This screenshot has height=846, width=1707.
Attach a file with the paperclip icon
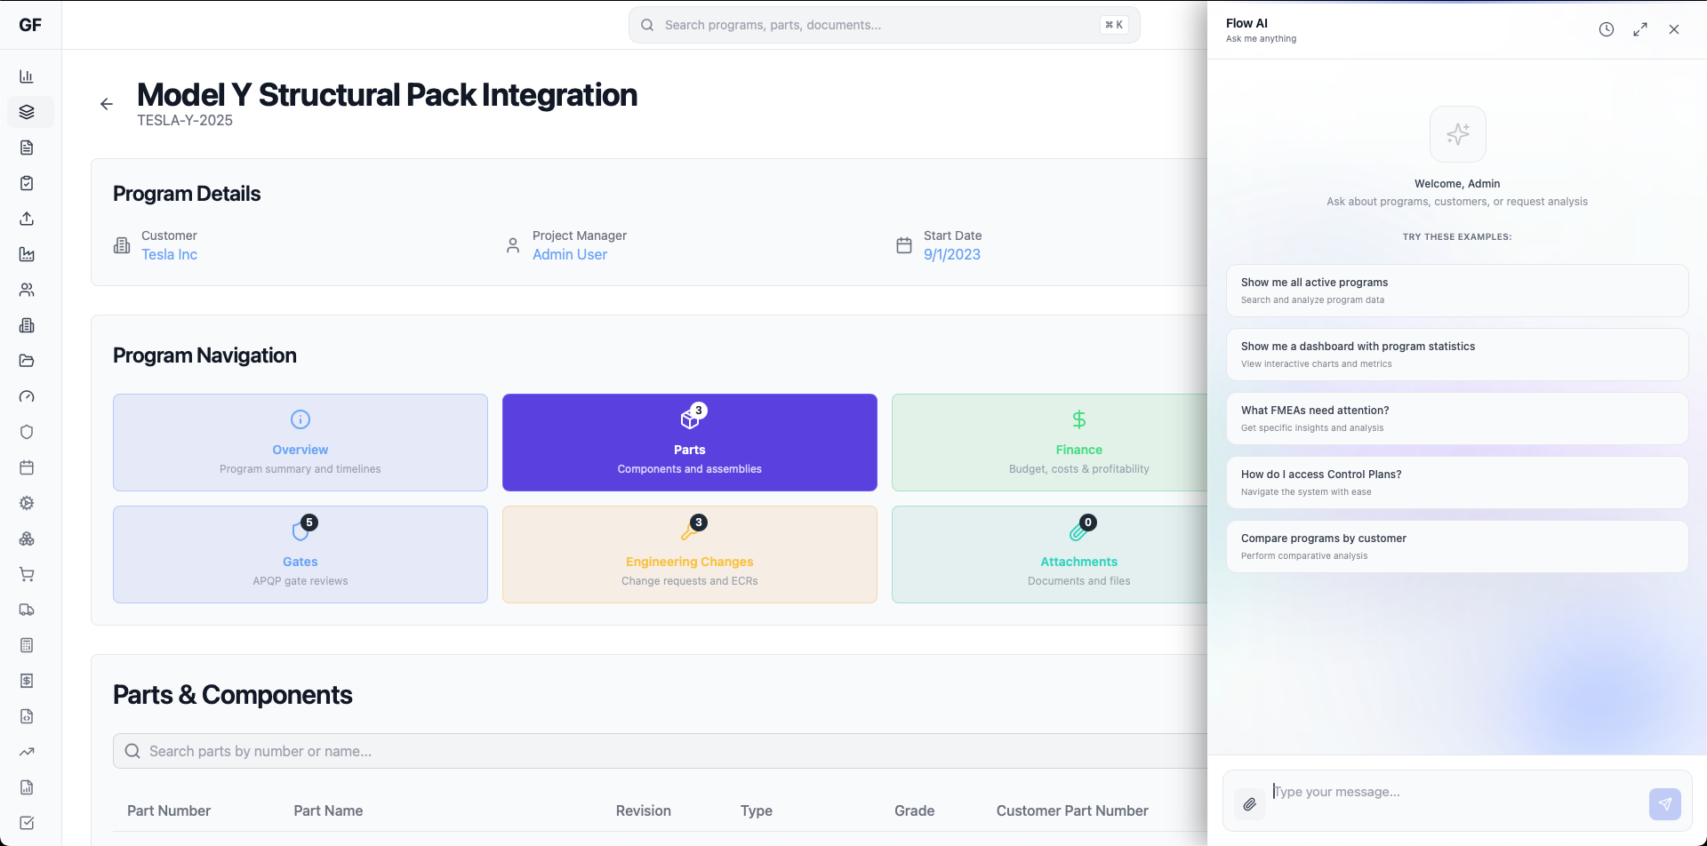1249,804
